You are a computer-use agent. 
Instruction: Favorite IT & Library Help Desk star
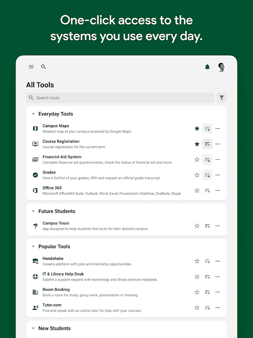197,277
